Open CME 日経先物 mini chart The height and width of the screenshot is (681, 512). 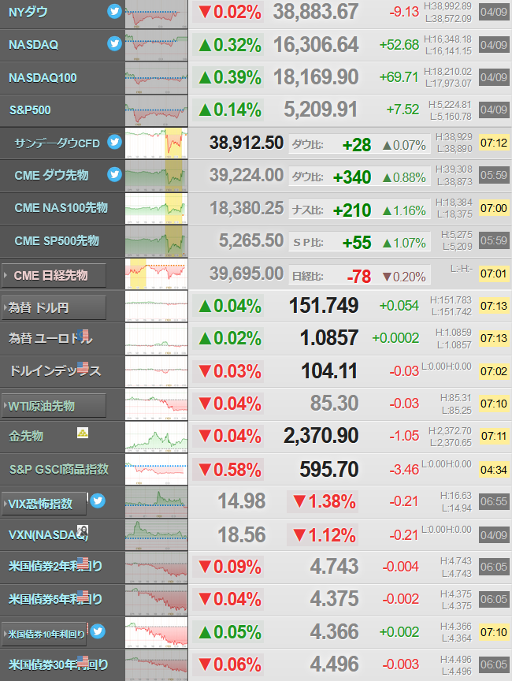tap(156, 274)
